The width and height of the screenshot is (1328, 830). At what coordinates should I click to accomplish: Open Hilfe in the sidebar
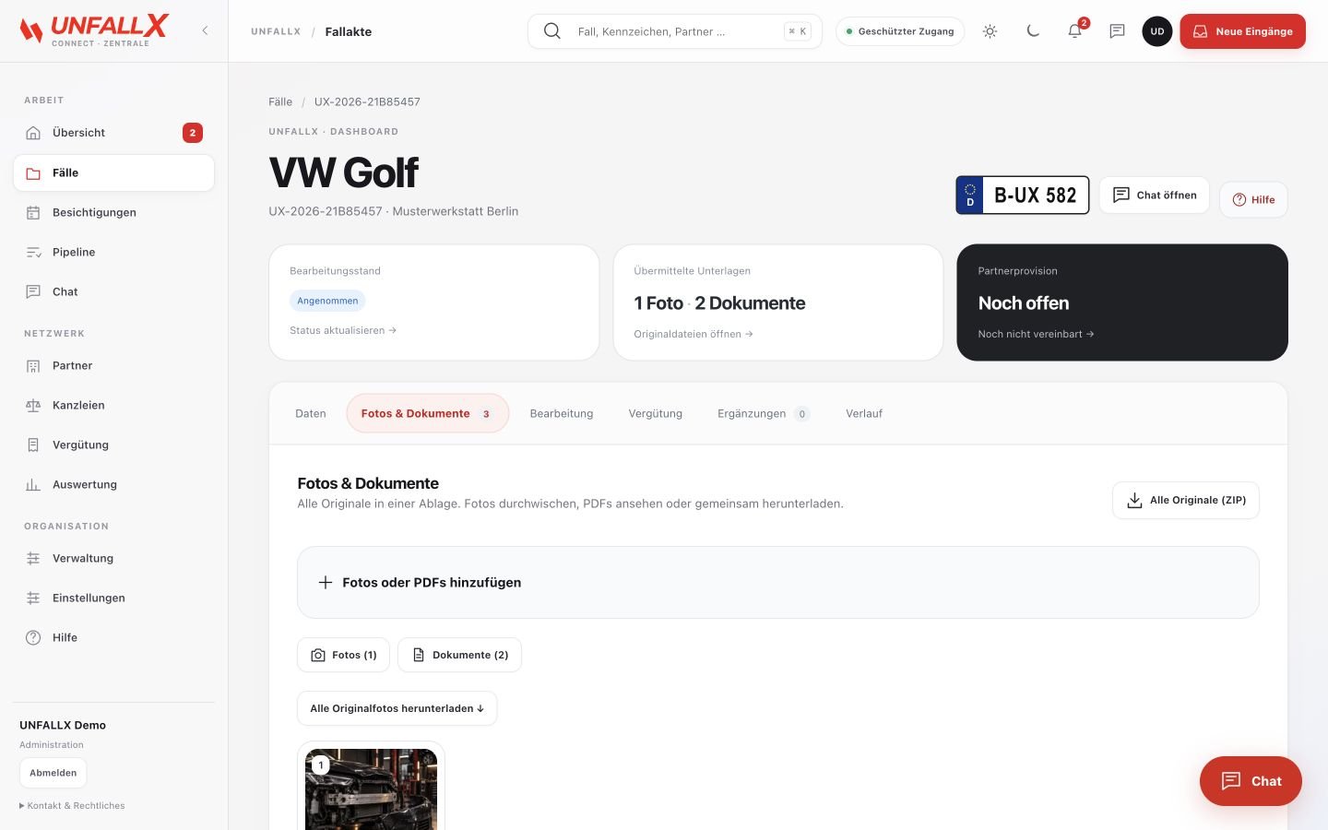(x=113, y=637)
